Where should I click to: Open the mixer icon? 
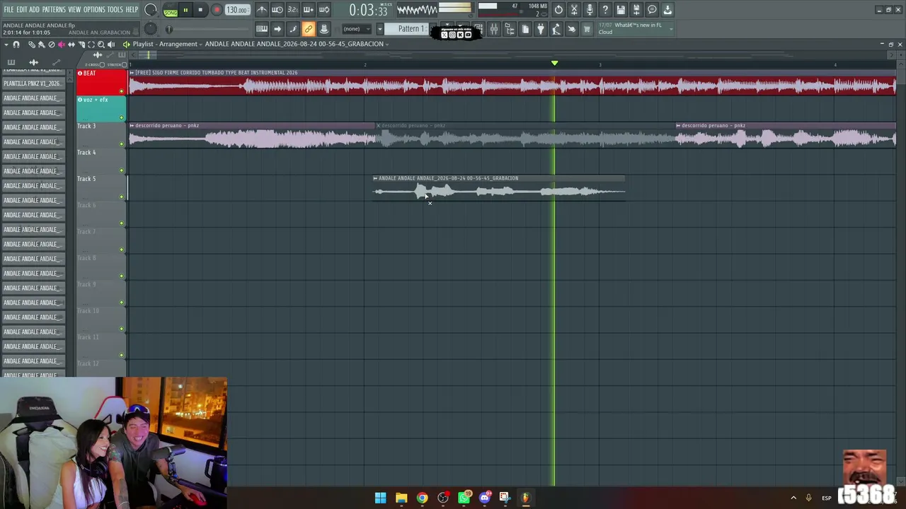tap(494, 29)
